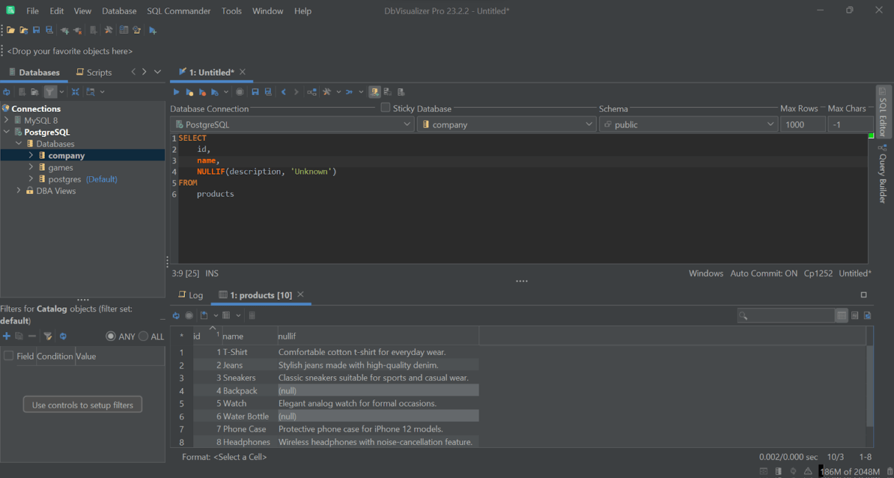Save the SQL script with save icon
Image resolution: width=894 pixels, height=478 pixels.
point(255,91)
